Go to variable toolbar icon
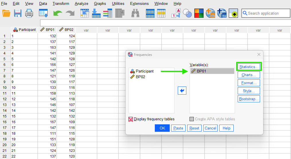This screenshot has height=159, width=291. 96,13
